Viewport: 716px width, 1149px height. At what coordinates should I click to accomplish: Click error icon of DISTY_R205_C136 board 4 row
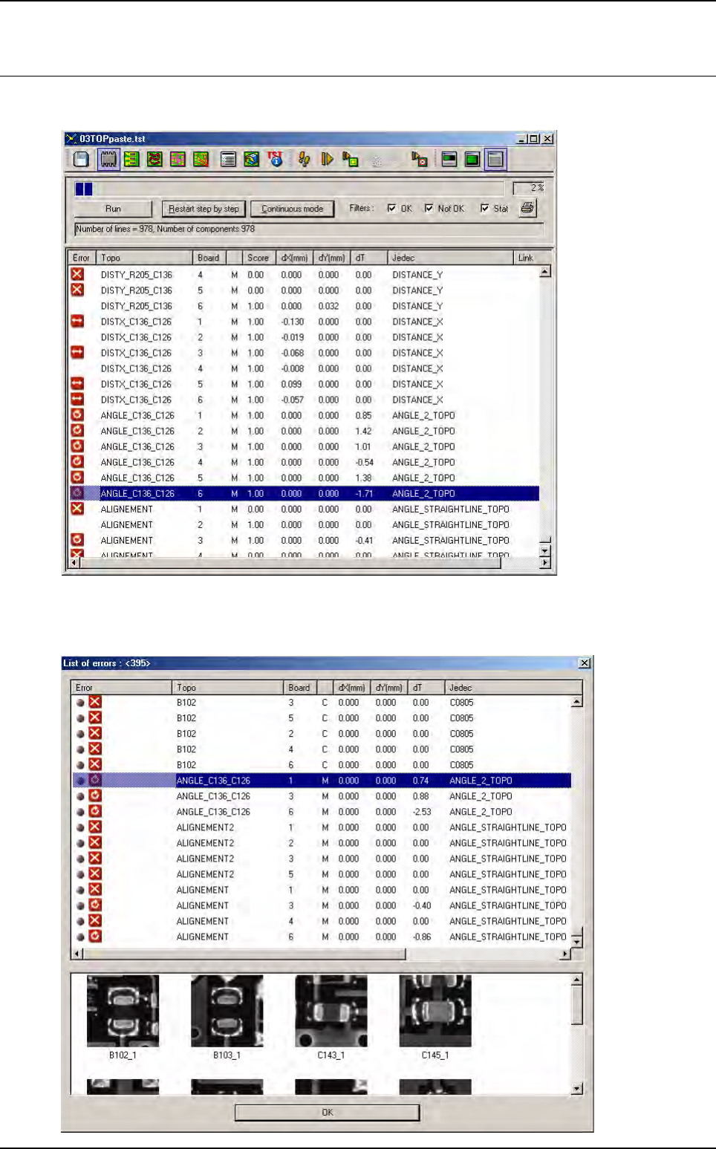point(77,274)
